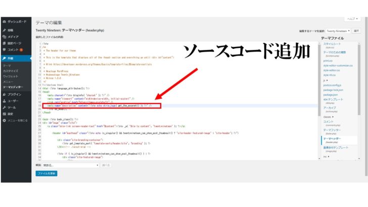
Task: Select テーマ submenu under 外観
Action: click(x=7, y=66)
